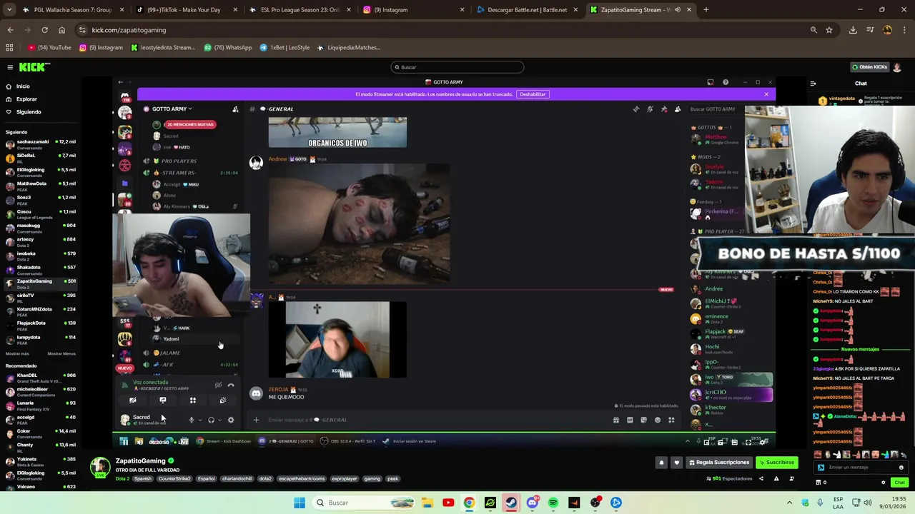
Task: Open a new Chrome tab
Action: point(706,10)
